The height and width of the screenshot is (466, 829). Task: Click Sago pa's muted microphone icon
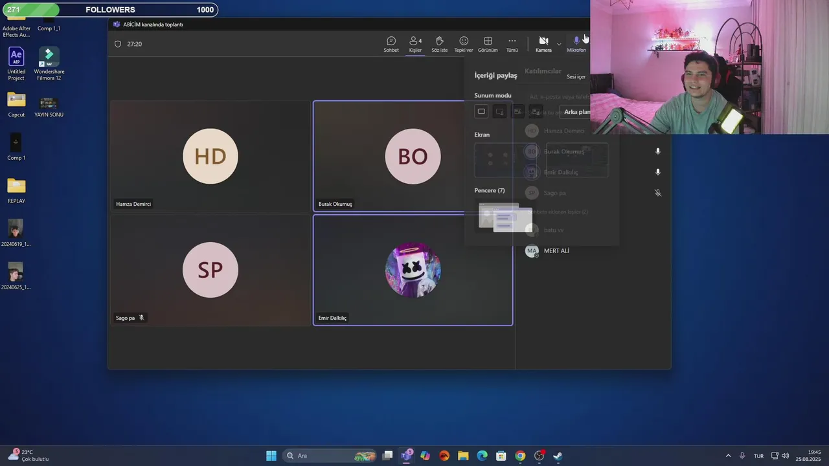[x=657, y=193]
